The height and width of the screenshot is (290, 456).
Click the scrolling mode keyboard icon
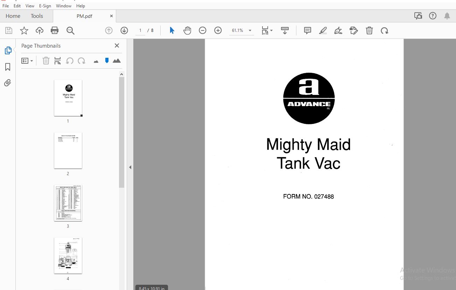click(x=285, y=30)
